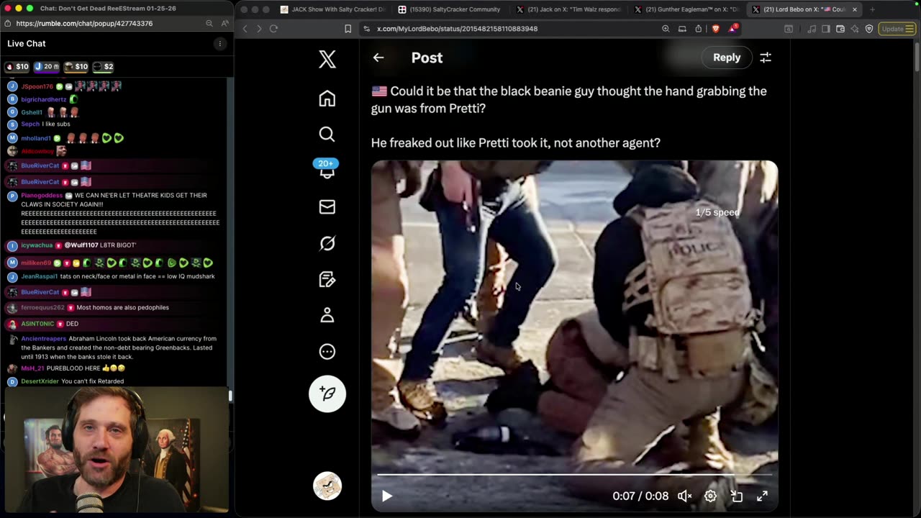The height and width of the screenshot is (518, 921).
Task: Seek on the video progress bar
Action: 574,475
